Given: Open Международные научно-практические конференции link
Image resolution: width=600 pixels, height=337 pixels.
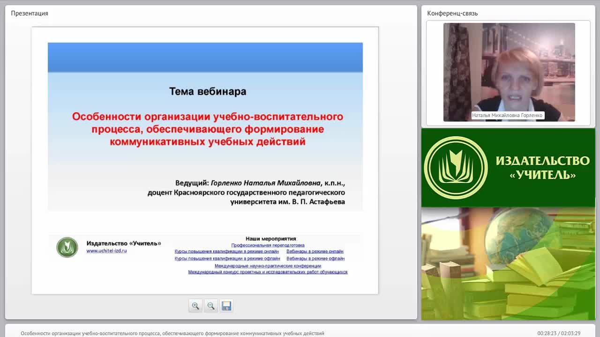Looking at the screenshot, I should (268, 266).
